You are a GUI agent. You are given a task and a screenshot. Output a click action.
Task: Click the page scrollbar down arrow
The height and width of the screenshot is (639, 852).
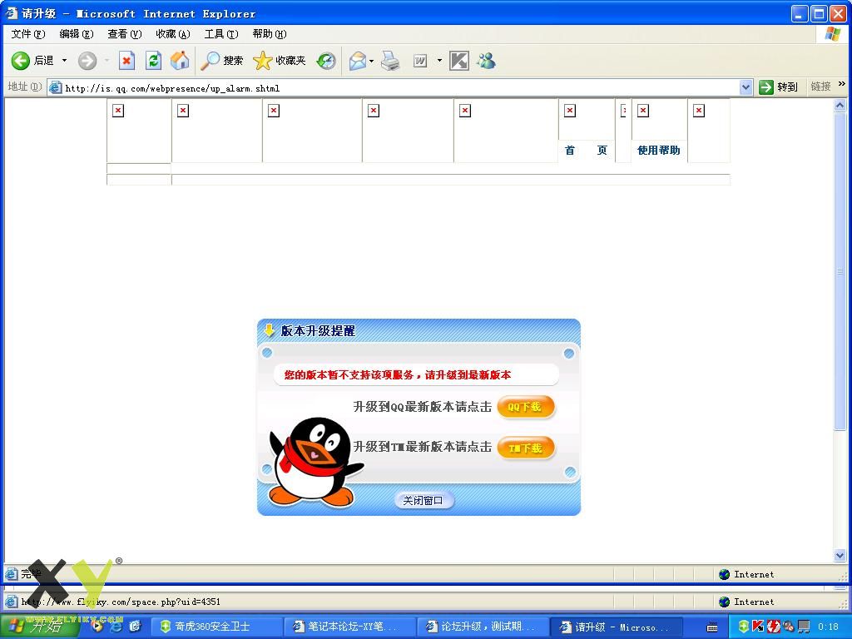point(840,555)
